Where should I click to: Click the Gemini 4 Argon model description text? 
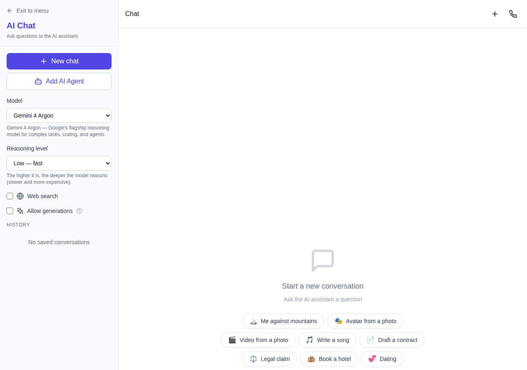click(x=58, y=131)
